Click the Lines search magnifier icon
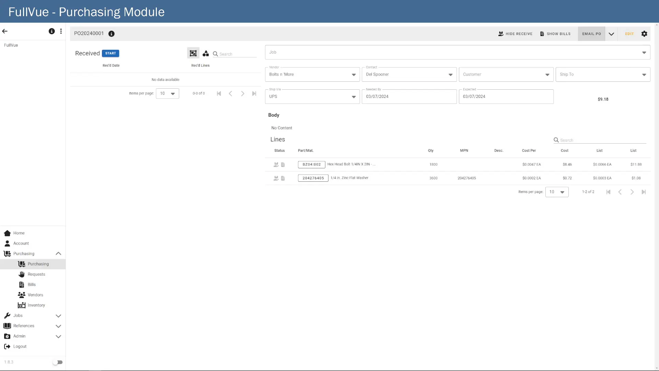Screen dimensions: 659x371 [x=556, y=140]
